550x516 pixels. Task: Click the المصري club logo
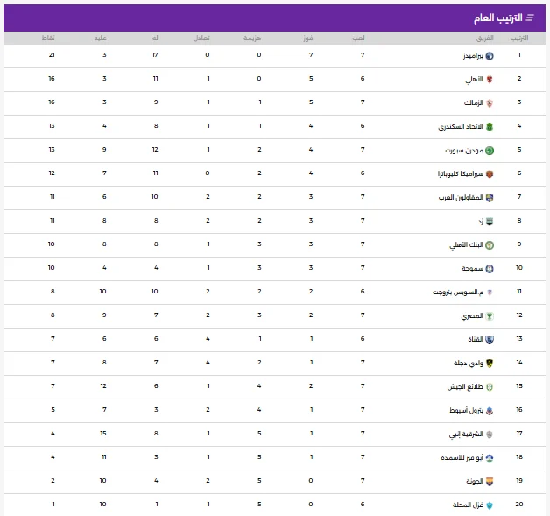490,316
